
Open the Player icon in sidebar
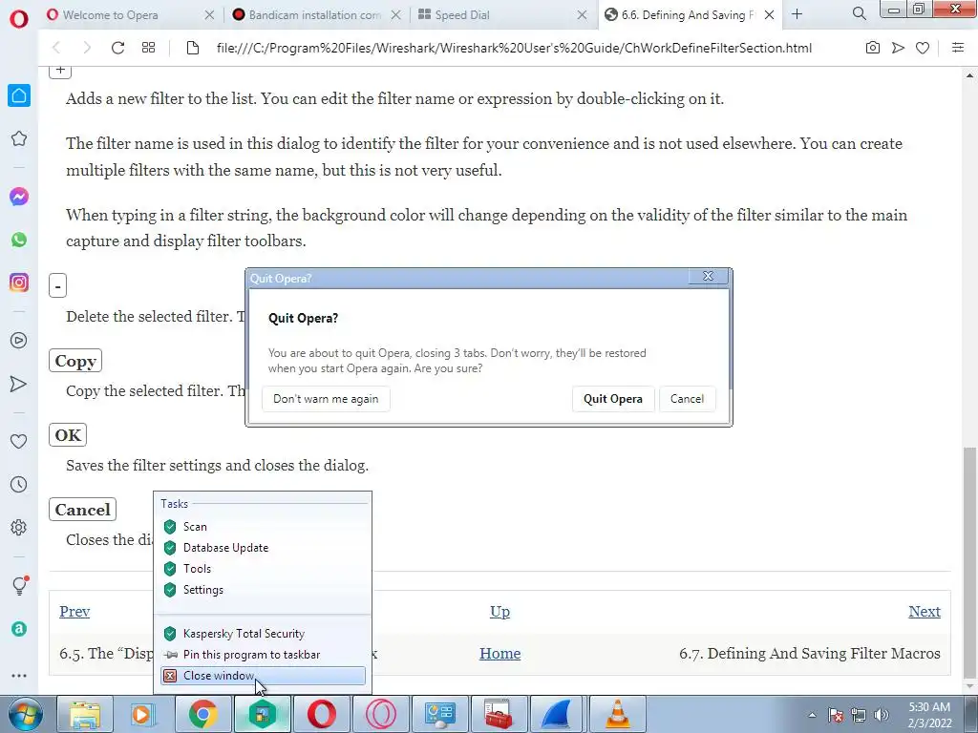[19, 341]
